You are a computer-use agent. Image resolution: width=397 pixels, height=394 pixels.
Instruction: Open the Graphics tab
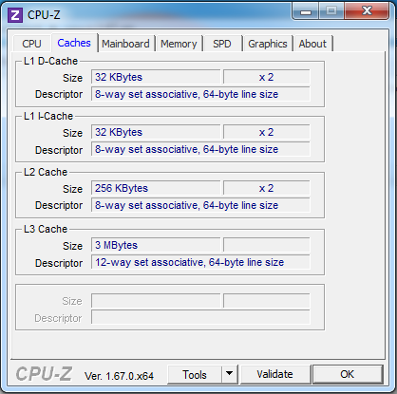(268, 44)
